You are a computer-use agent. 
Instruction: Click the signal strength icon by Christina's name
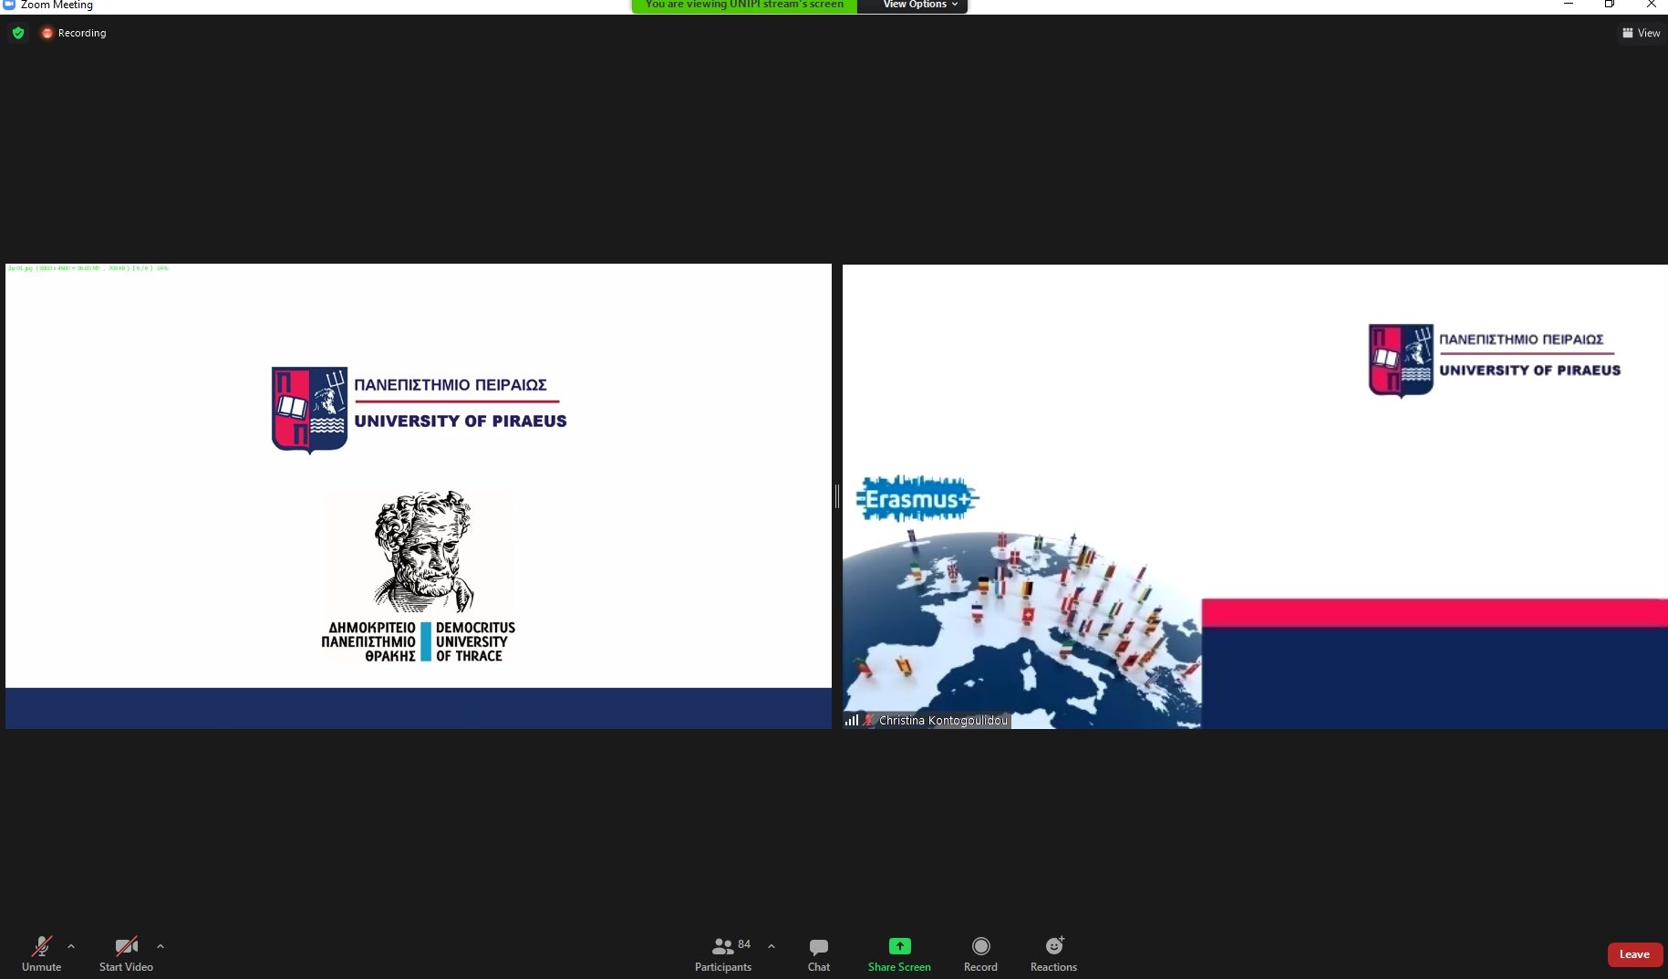click(x=851, y=720)
